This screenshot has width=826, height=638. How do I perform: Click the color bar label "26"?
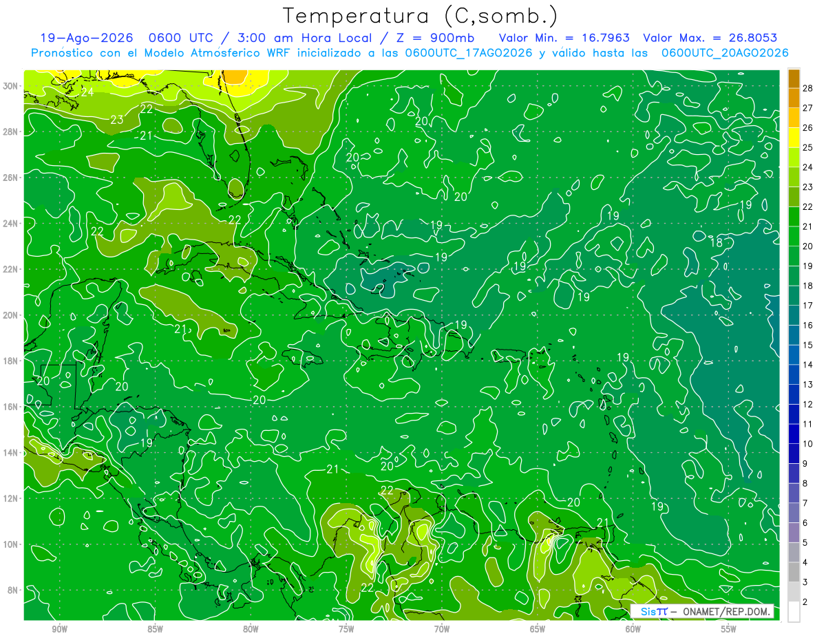click(808, 128)
